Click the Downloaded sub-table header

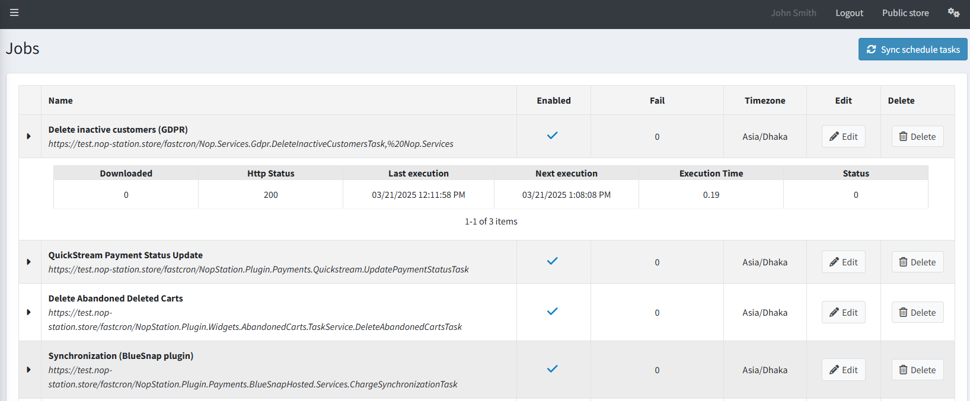point(126,174)
